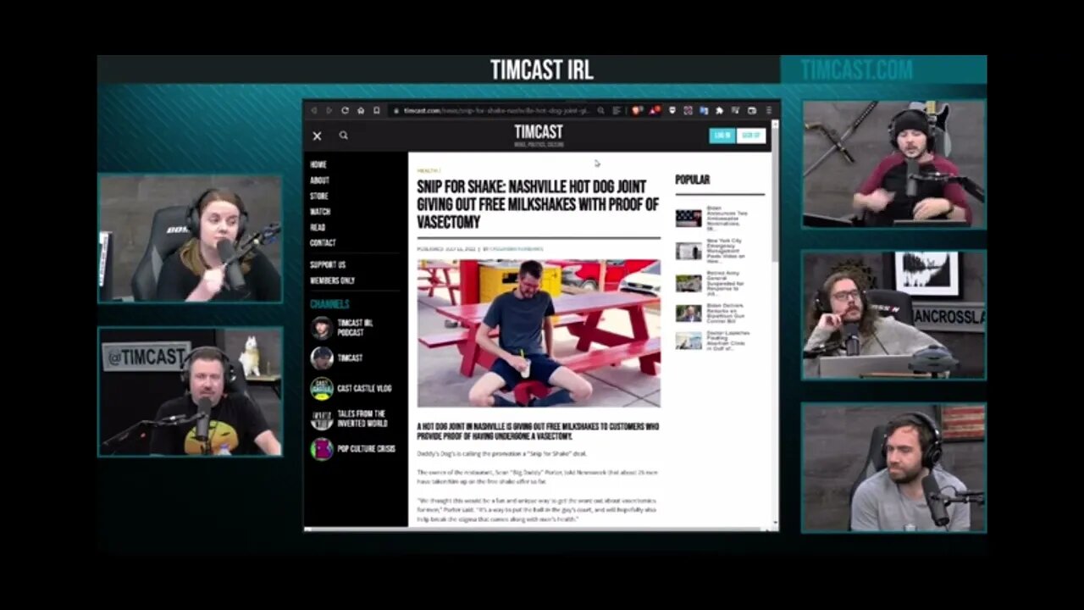Viewport: 1084px width, 610px height.
Task: Click the padlock icon in address bar
Action: [x=396, y=110]
